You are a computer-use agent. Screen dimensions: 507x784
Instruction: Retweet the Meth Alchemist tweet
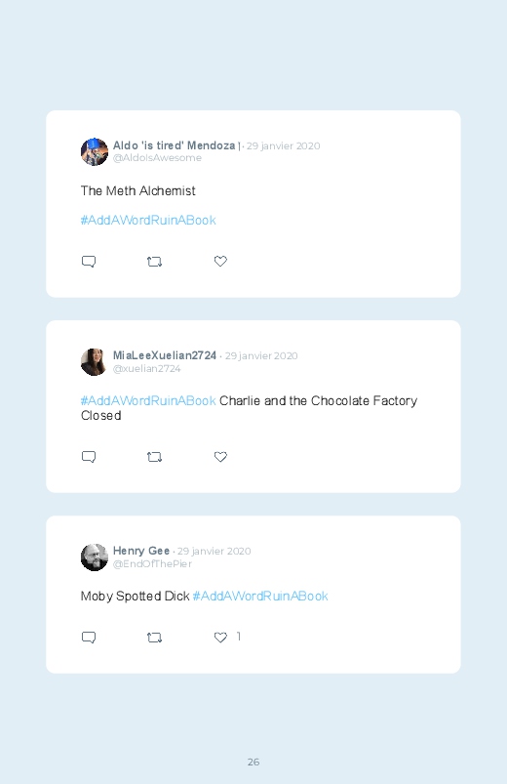154,262
